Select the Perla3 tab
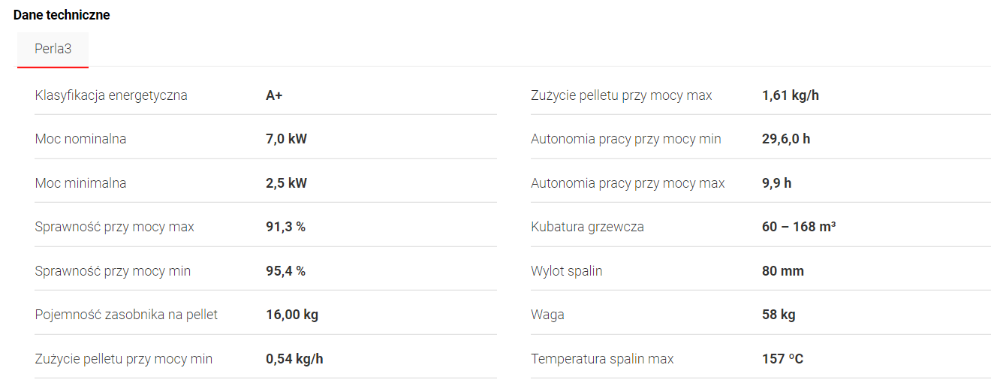The width and height of the screenshot is (991, 389). 53,50
